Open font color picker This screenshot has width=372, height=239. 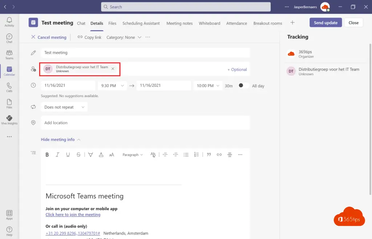point(101,155)
